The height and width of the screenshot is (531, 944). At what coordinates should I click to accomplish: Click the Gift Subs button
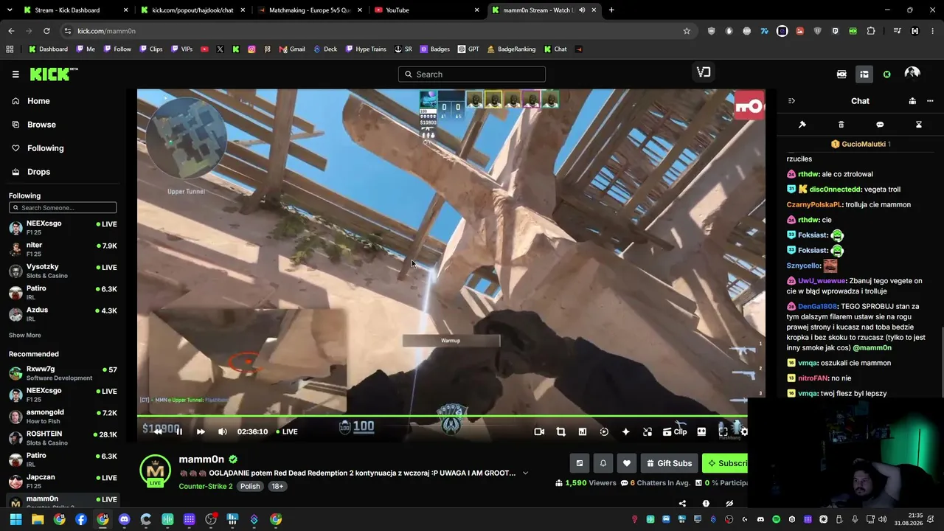[x=669, y=463]
